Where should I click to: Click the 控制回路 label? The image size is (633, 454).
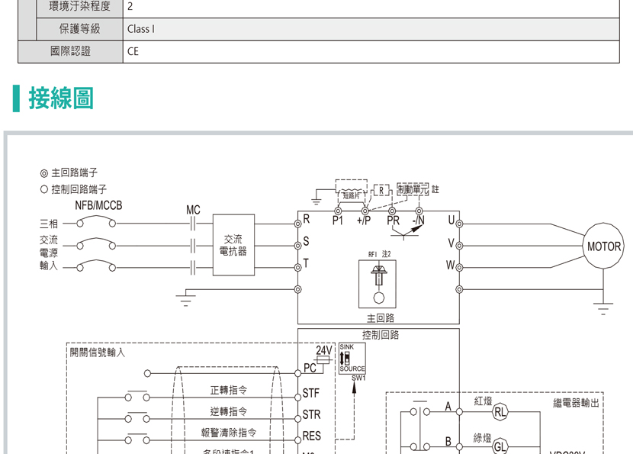[x=381, y=335]
